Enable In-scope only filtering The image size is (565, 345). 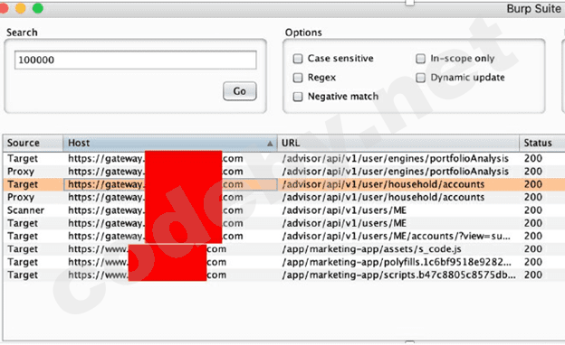coord(420,59)
